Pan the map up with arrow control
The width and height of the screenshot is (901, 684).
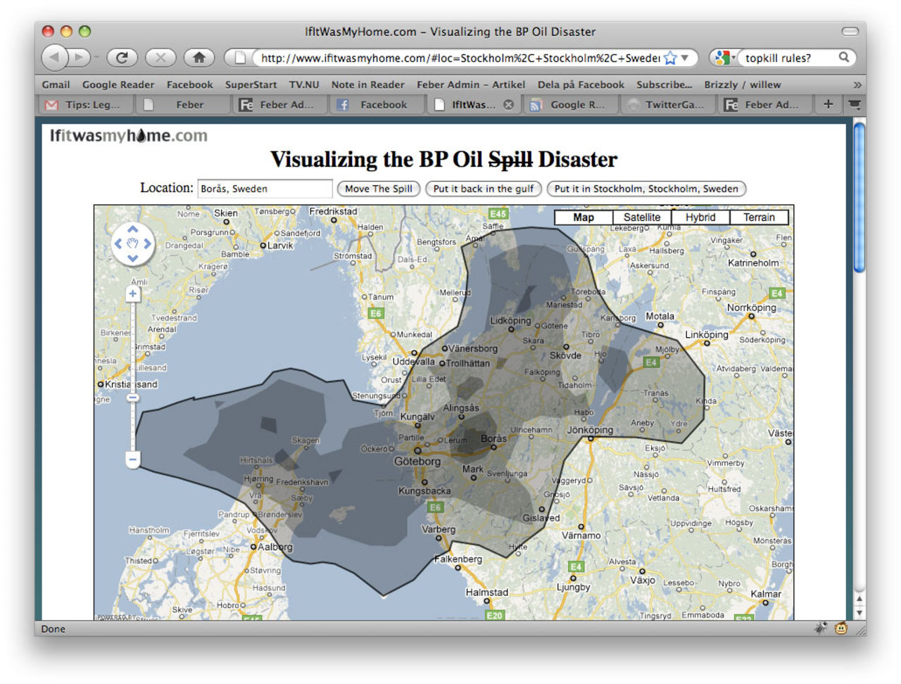tap(132, 229)
